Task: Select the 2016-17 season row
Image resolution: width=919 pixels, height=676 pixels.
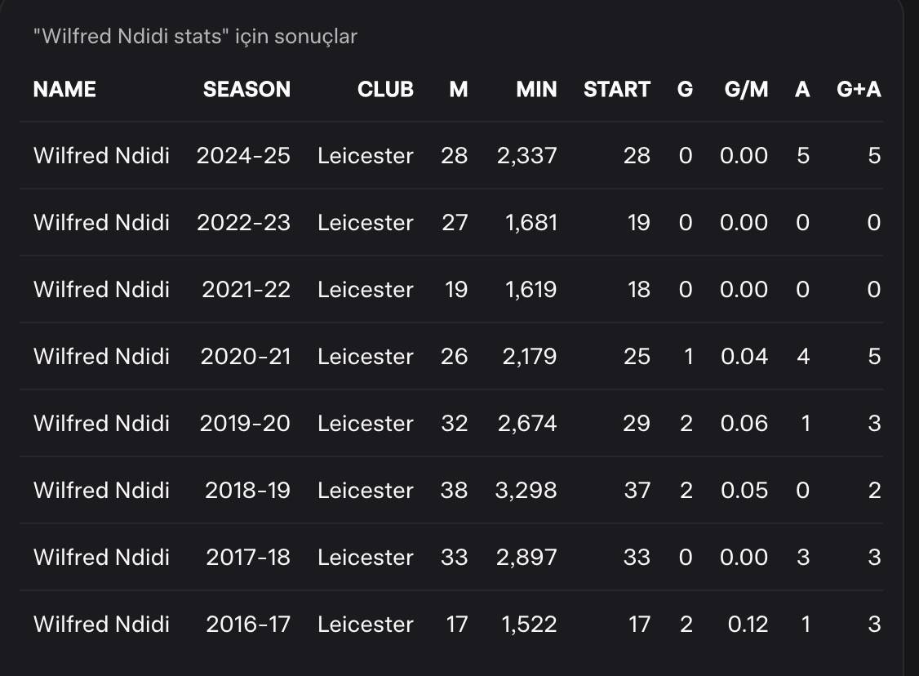Action: pyautogui.click(x=451, y=623)
